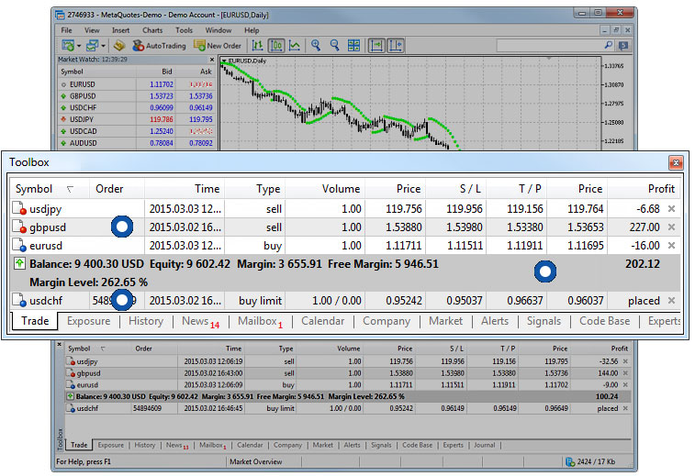
Task: Click the usdjpy position icon in enlarged Toolbox
Action: click(x=18, y=208)
